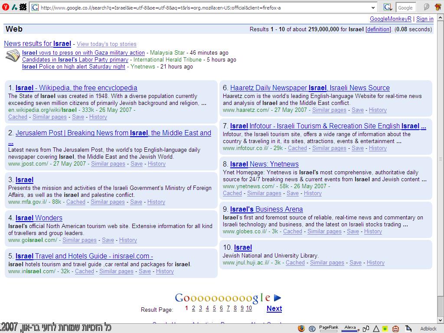The height and width of the screenshot is (333, 444).
Task: Click the Alexa rank bar in the status bar
Action: pos(350,328)
